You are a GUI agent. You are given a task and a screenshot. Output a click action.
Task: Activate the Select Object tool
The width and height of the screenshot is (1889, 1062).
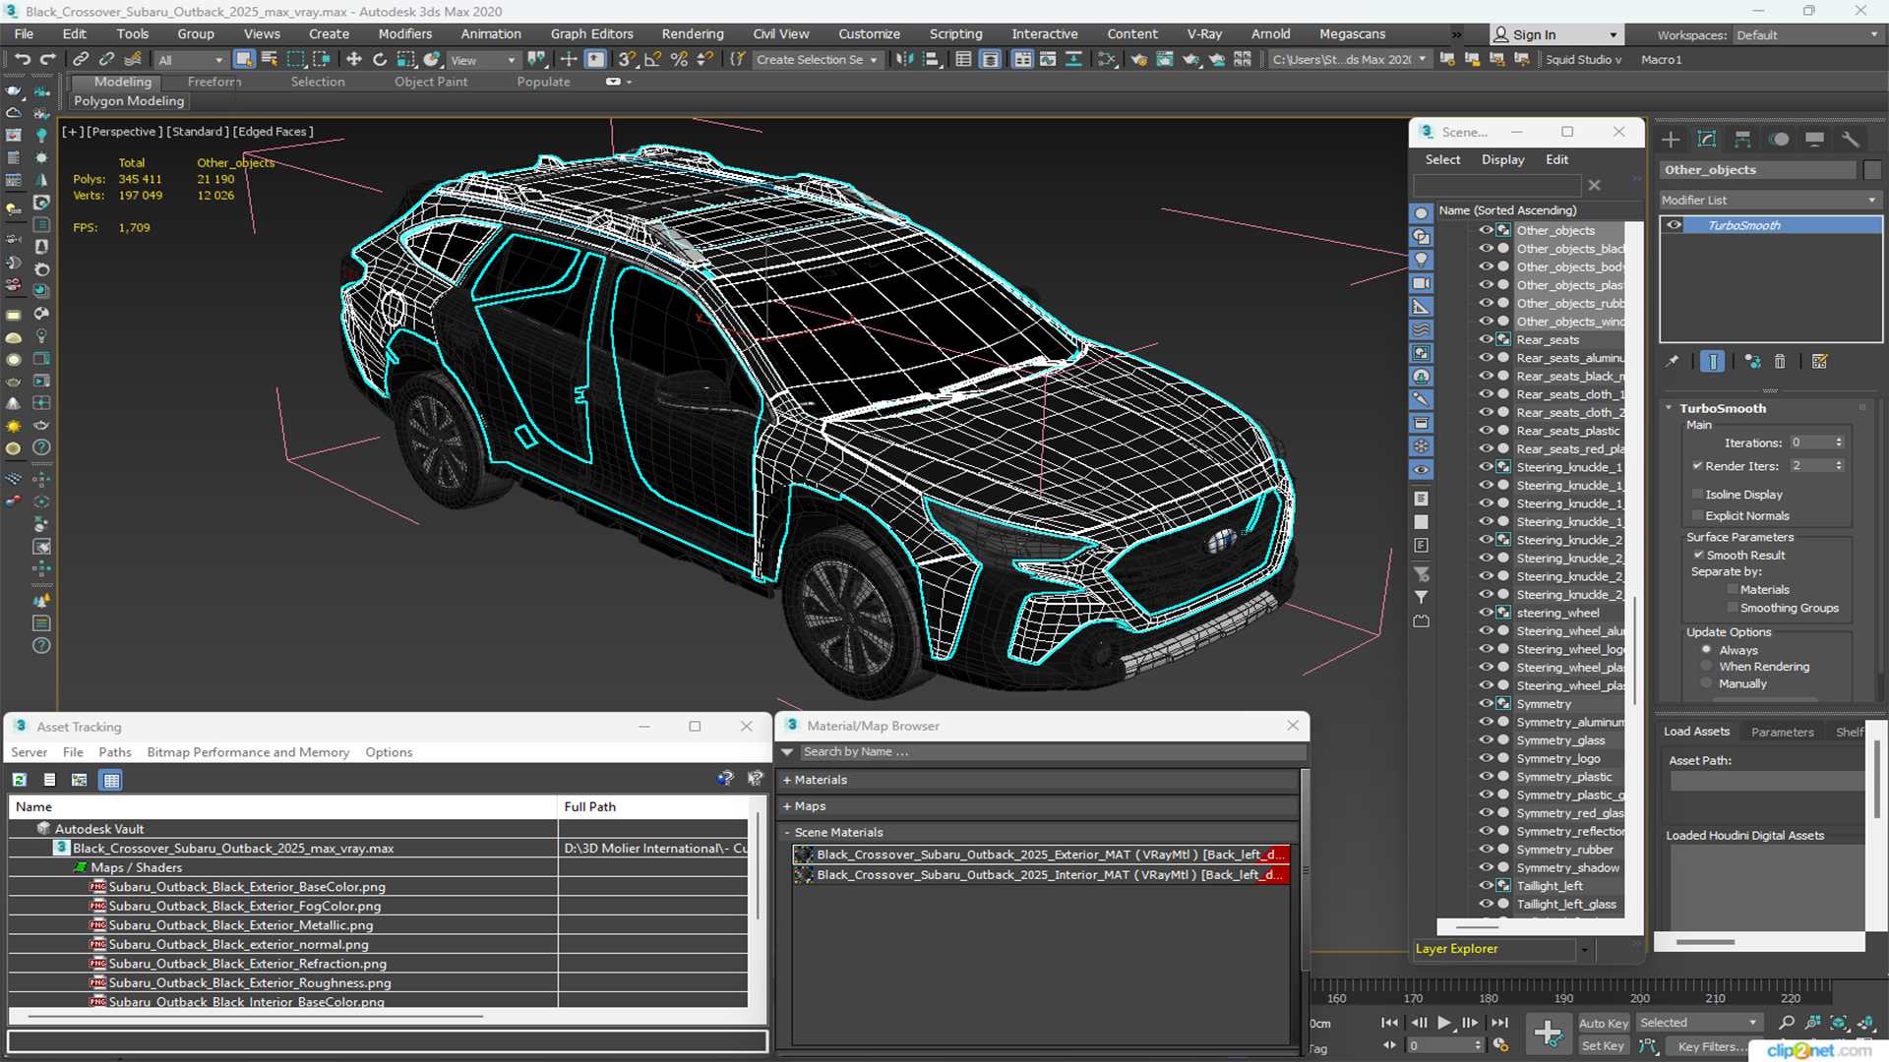click(x=244, y=59)
